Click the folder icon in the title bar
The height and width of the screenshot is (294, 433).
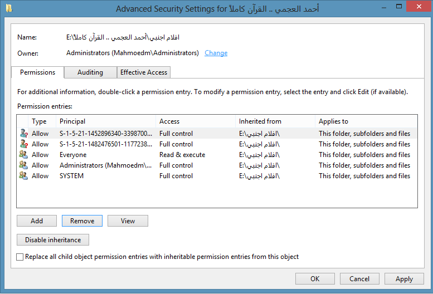click(x=9, y=8)
